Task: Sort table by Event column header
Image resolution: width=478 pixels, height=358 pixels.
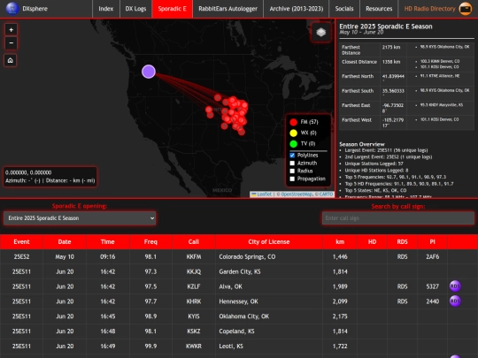Action: [21, 242]
